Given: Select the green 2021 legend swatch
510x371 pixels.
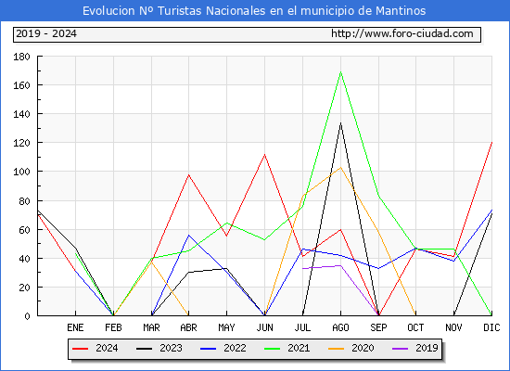Looking at the screenshot, I should tap(273, 349).
